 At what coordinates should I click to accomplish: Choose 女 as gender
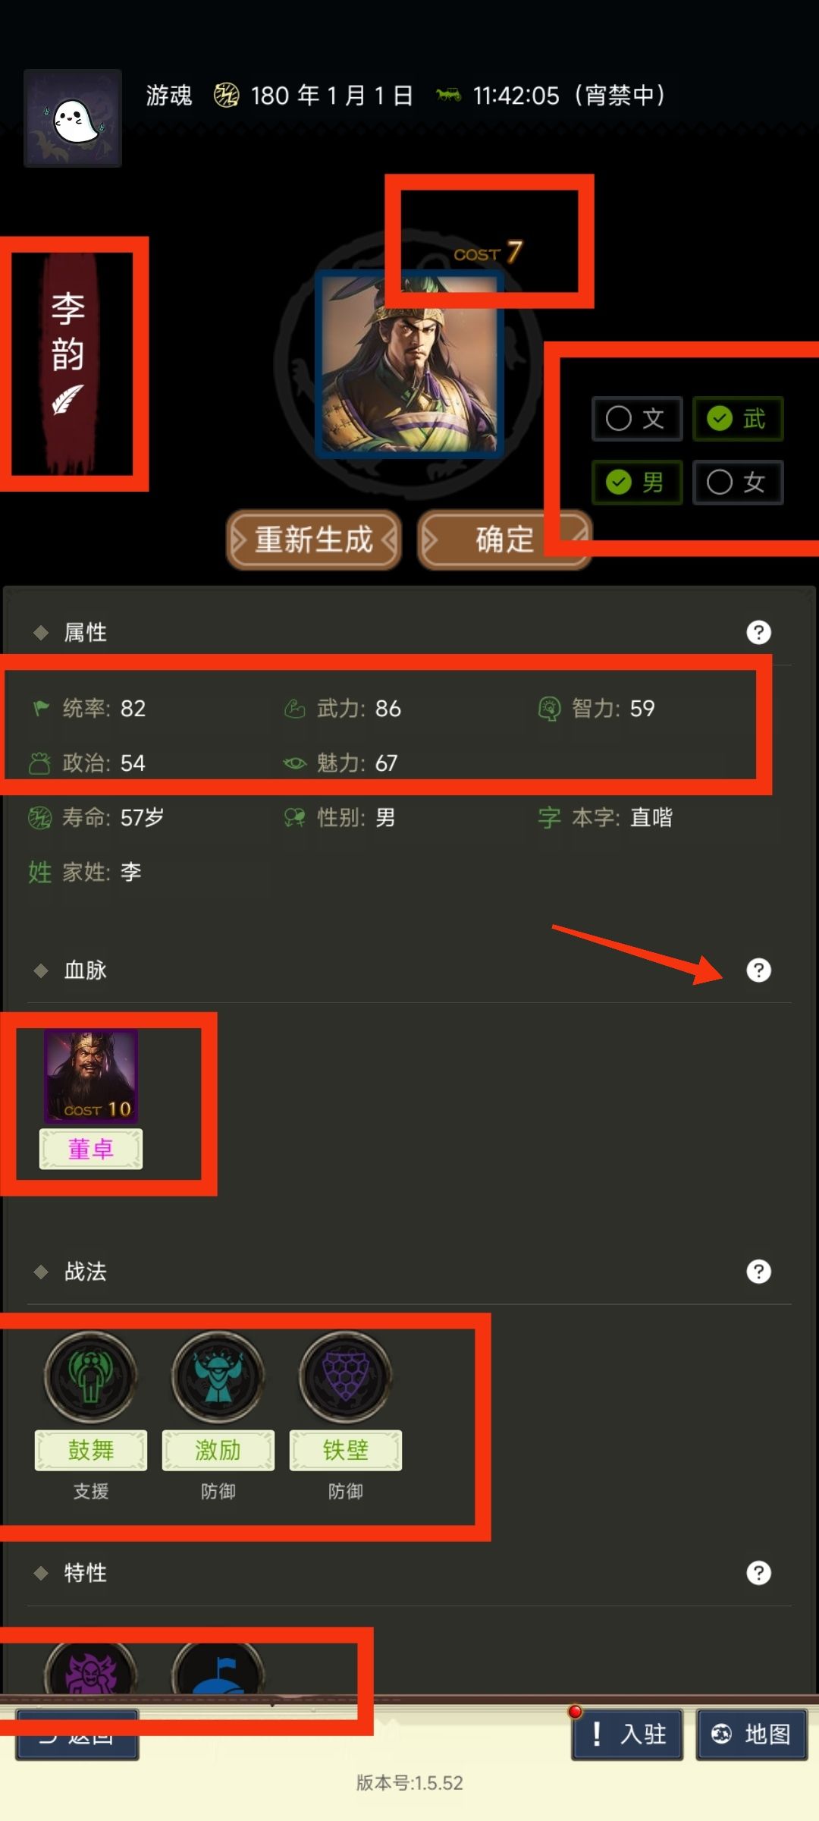pos(738,482)
